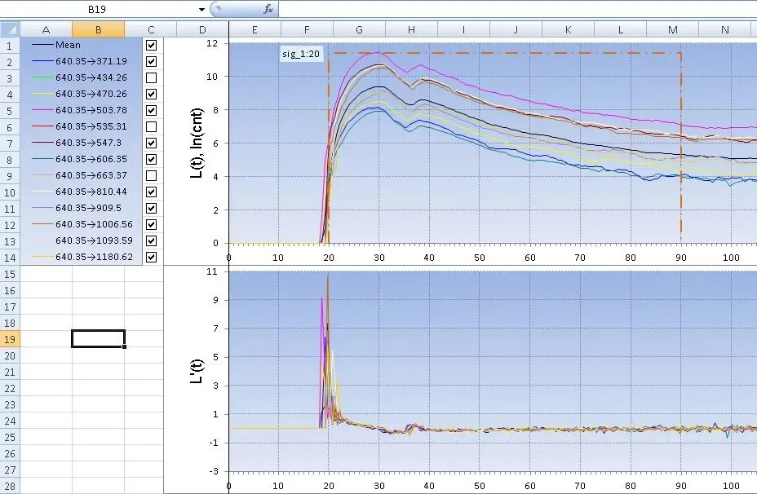Click the magenta 640.35→503.78 legend line

click(x=42, y=110)
